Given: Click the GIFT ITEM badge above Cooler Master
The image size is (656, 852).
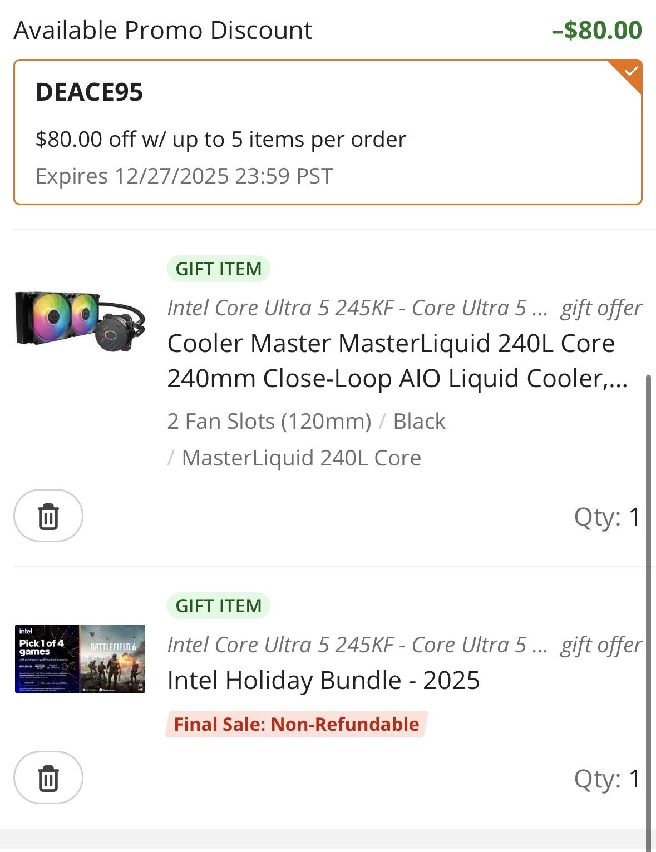Looking at the screenshot, I should (219, 269).
